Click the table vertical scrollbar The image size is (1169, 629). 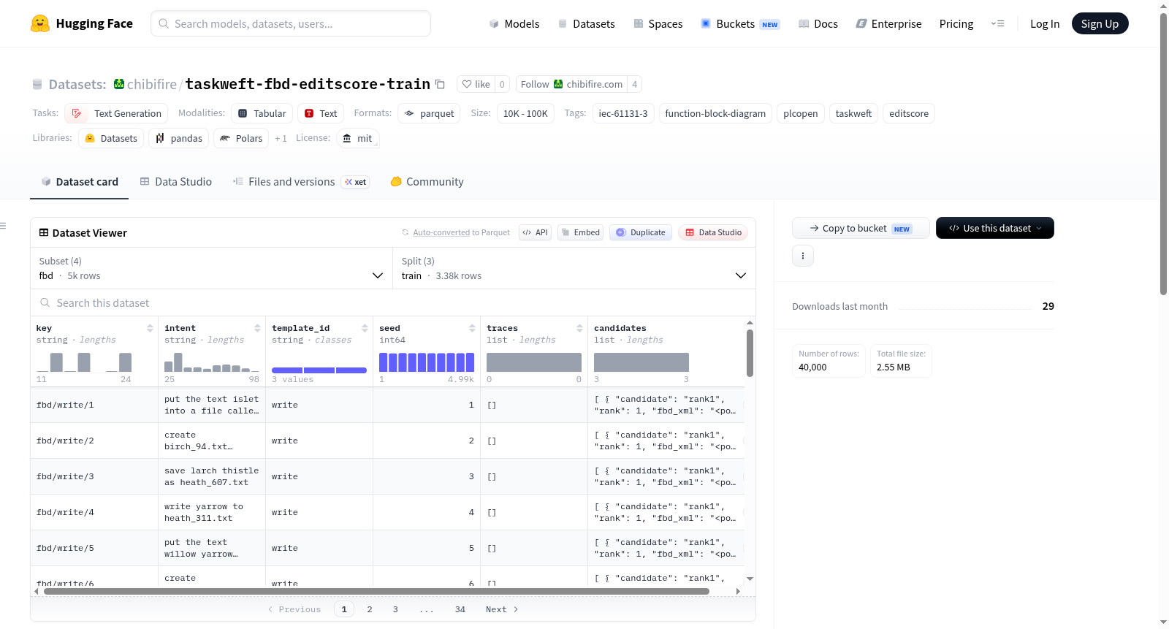tap(750, 353)
